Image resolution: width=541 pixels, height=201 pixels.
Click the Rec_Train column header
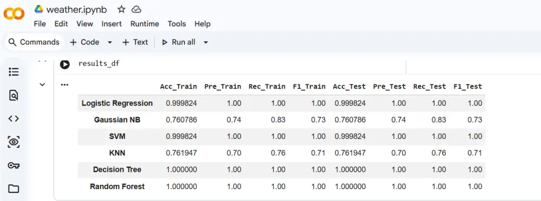pyautogui.click(x=267, y=86)
